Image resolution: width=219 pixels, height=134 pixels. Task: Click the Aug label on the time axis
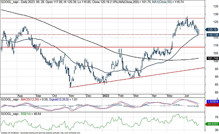pos(20,96)
